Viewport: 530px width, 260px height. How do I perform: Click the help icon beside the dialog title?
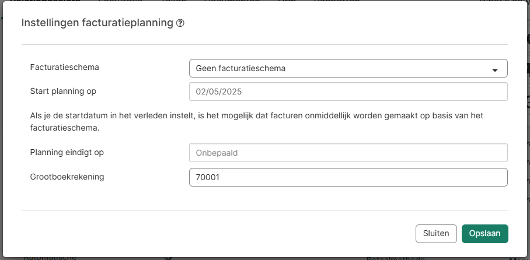click(180, 23)
